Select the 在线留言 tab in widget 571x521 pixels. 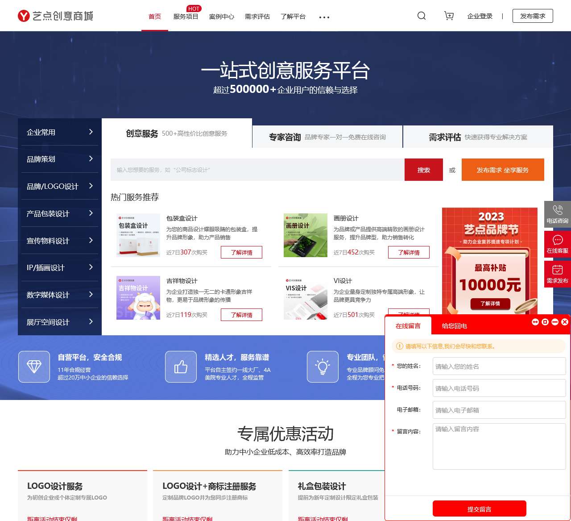pyautogui.click(x=408, y=326)
